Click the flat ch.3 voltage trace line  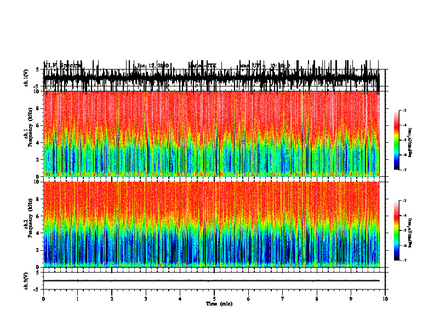click(x=212, y=281)
